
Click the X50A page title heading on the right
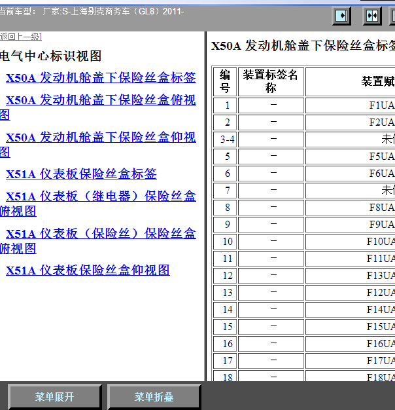[303, 46]
